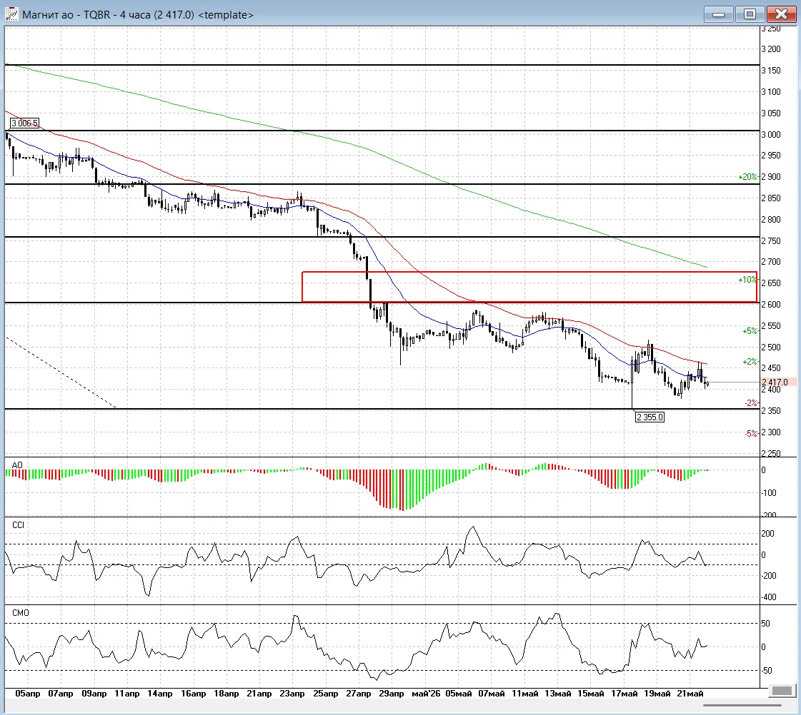The width and height of the screenshot is (801, 715).
Task: Minimize the Магнит ао chart window
Action: [x=718, y=14]
